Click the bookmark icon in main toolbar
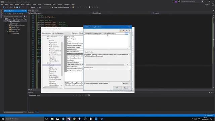 click(x=90, y=7)
